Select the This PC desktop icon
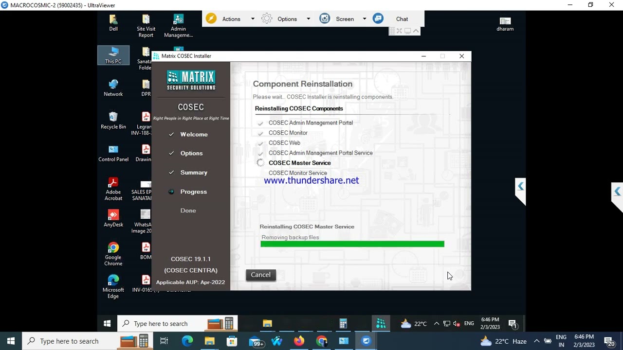Viewport: 623px width, 350px height. (x=113, y=55)
